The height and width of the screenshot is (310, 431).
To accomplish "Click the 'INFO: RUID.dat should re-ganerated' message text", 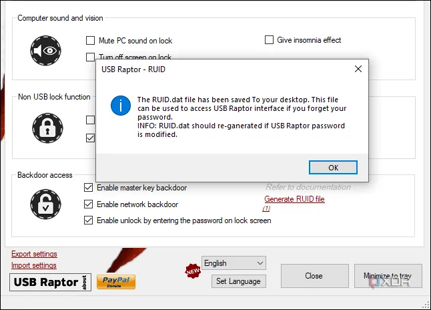I will (241, 130).
